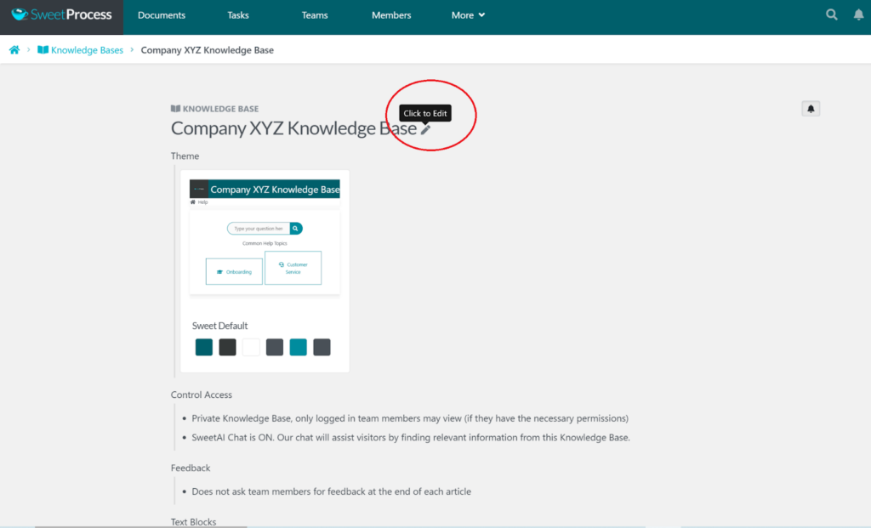
Task: Open the Knowledge Bases breadcrumb link
Action: click(x=81, y=50)
